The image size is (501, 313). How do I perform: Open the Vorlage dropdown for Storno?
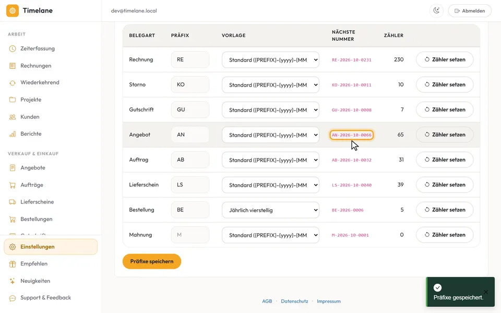(270, 85)
